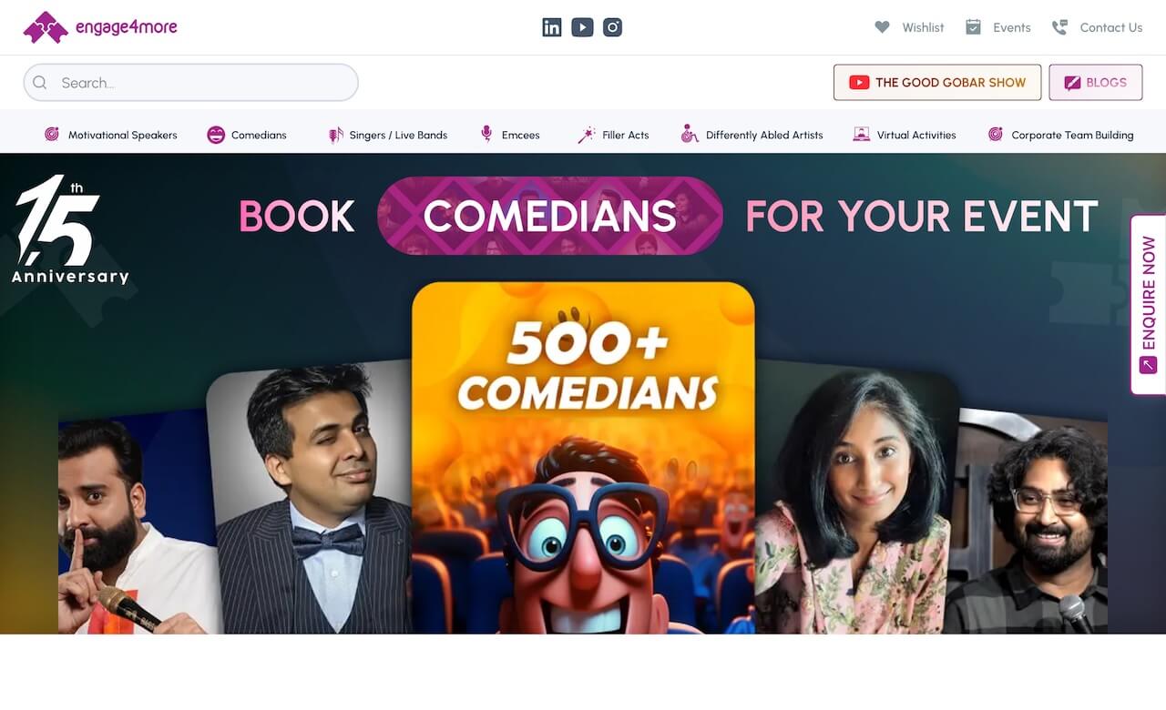Open the Virtual Activities category
The image size is (1166, 710).
905,135
